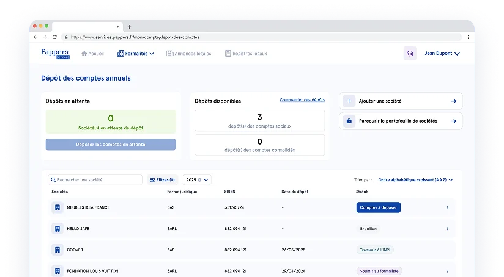Expand the Formalités menu
504x277 pixels.
pyautogui.click(x=136, y=54)
